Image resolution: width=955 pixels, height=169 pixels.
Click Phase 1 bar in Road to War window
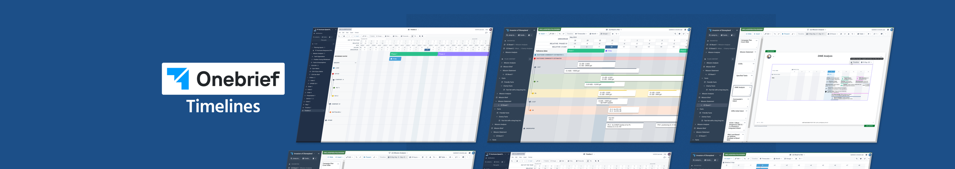point(586,51)
